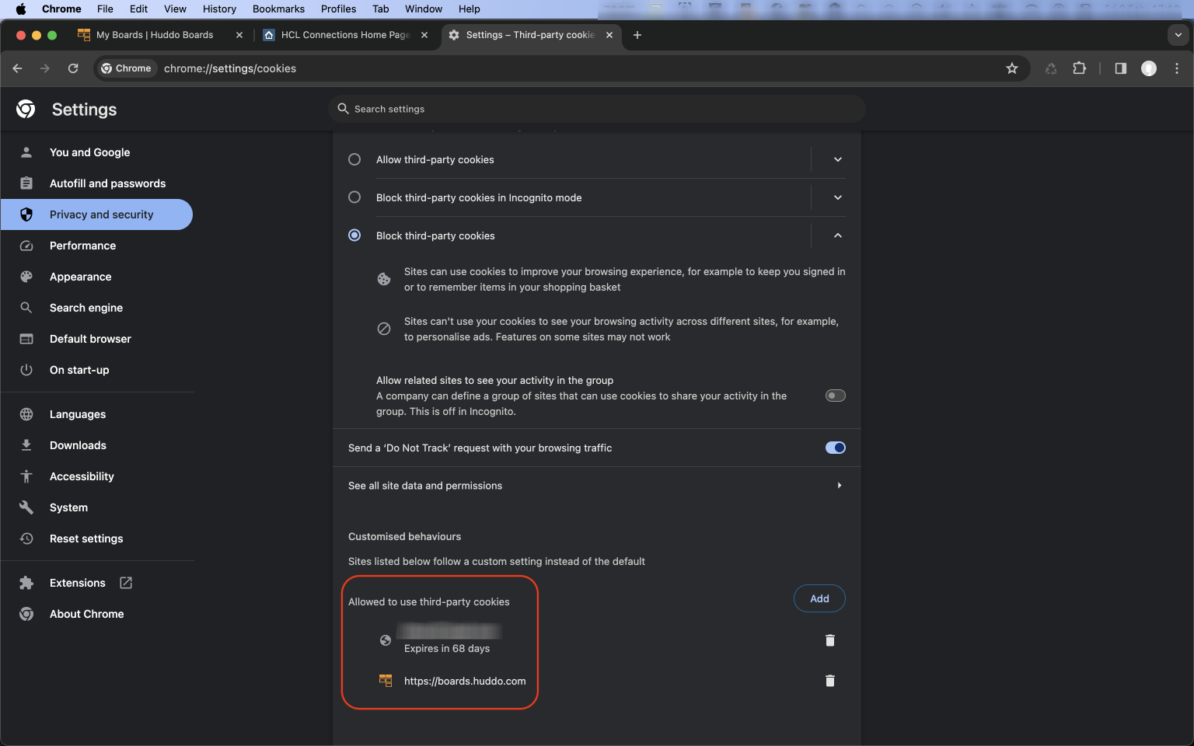This screenshot has height=746, width=1194.
Task: Click the Search settings field
Action: point(597,109)
